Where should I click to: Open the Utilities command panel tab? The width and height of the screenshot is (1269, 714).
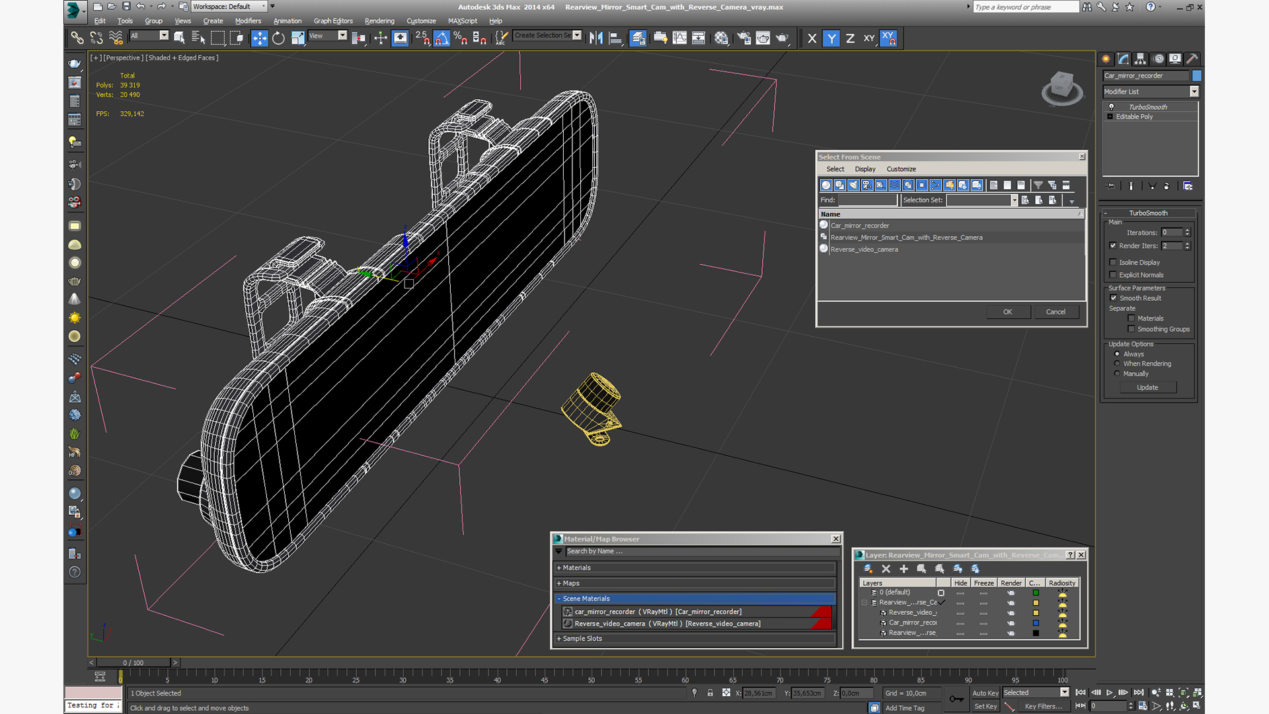pos(1192,59)
